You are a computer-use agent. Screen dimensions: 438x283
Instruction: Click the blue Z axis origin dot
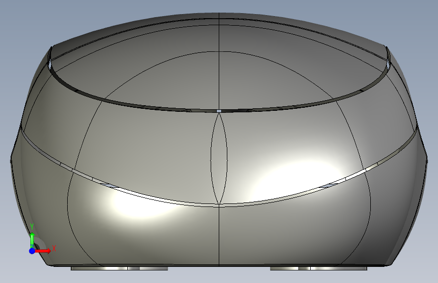point(32,251)
